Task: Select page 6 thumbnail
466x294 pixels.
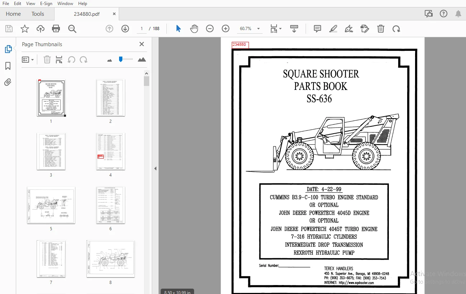Action: click(x=110, y=205)
